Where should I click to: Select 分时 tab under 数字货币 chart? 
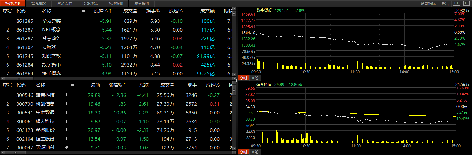243,78
